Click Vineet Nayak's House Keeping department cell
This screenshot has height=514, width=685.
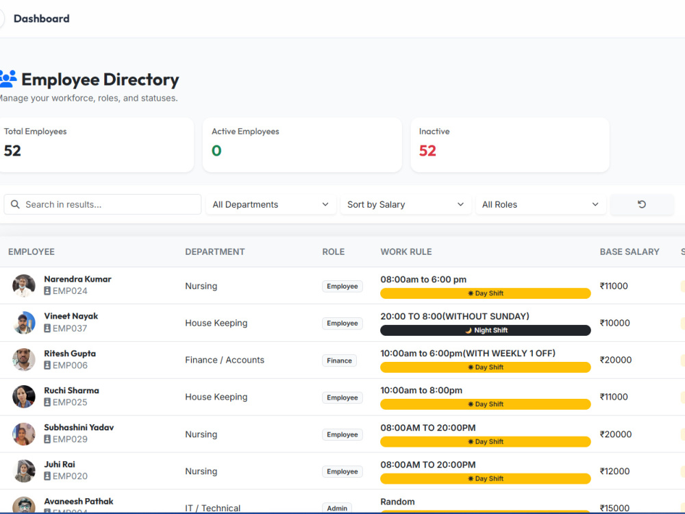[216, 323]
